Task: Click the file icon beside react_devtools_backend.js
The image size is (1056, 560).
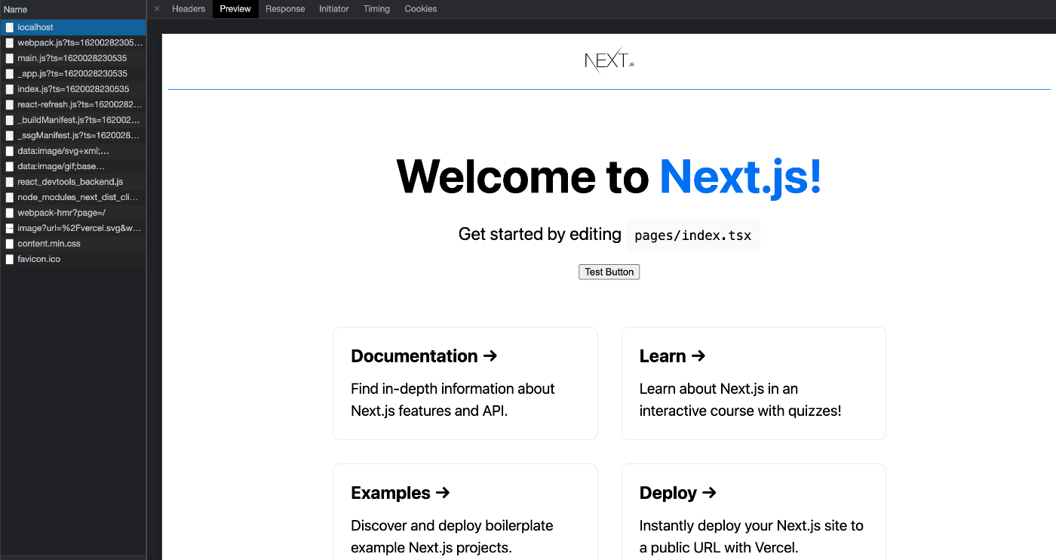Action: (x=10, y=182)
